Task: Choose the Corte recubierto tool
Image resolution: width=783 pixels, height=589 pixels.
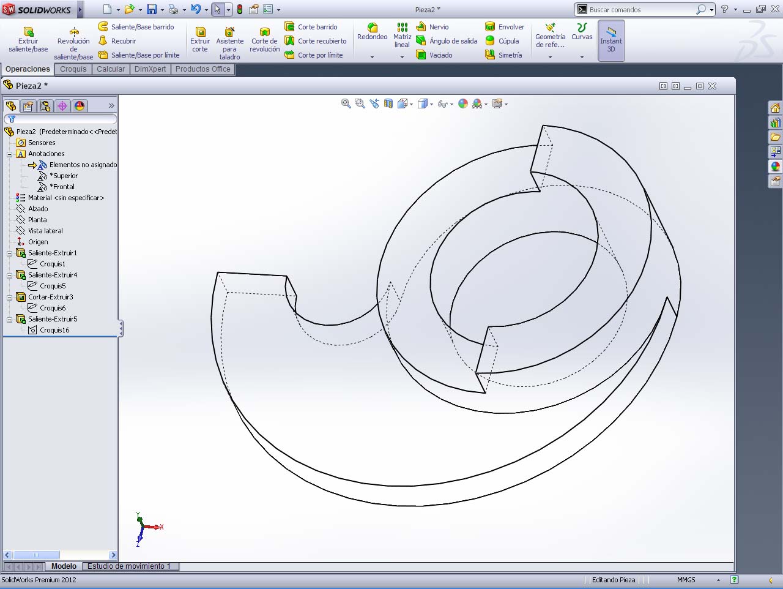Action: (x=316, y=41)
